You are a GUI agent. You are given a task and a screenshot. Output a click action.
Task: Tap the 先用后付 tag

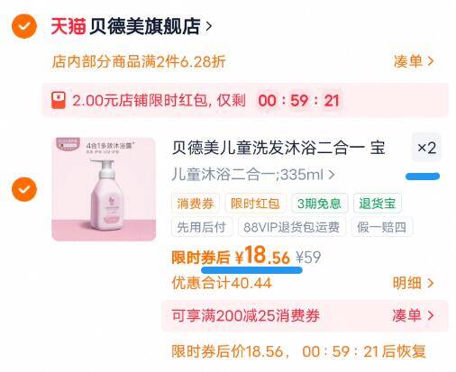202,227
